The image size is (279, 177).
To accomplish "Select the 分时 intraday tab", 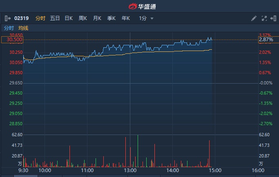I will coord(40,18).
